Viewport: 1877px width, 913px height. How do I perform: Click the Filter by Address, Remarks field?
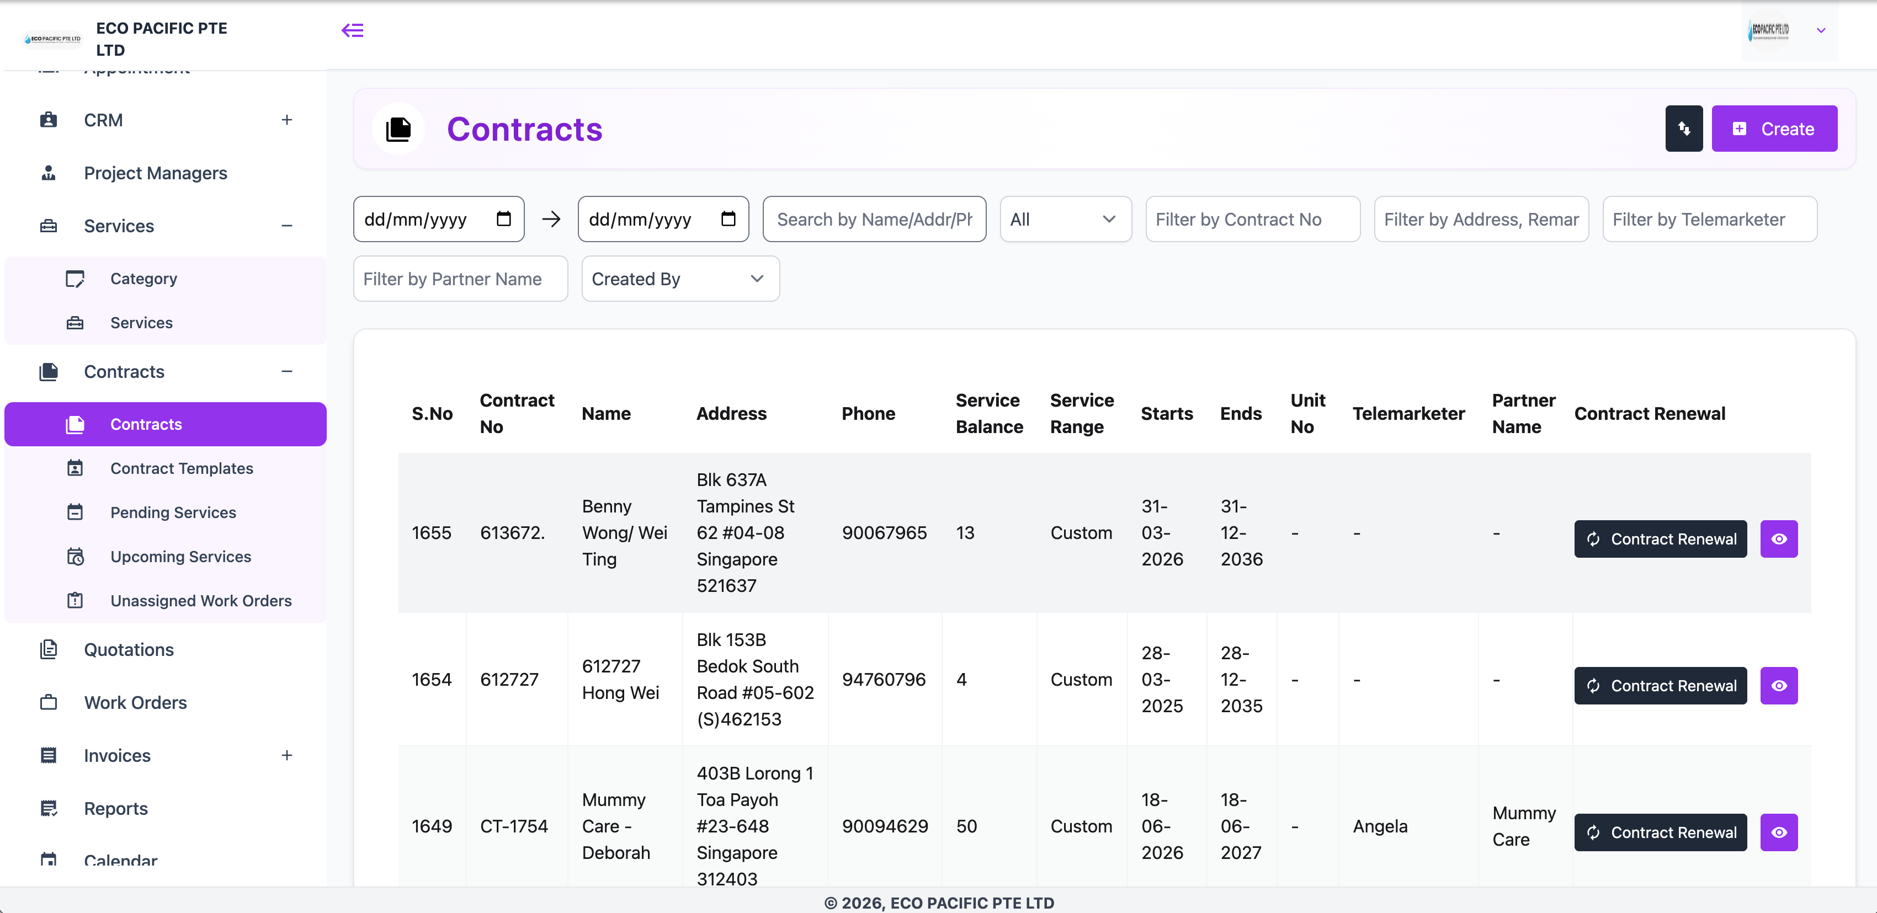(1481, 218)
